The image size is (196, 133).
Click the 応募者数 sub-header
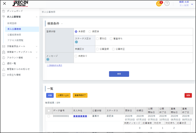tap(147, 123)
